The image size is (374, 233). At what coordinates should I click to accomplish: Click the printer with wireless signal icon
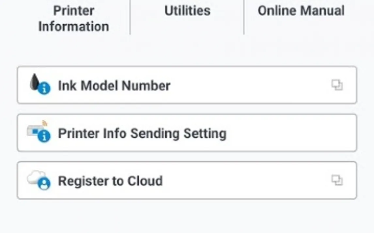coord(35,130)
